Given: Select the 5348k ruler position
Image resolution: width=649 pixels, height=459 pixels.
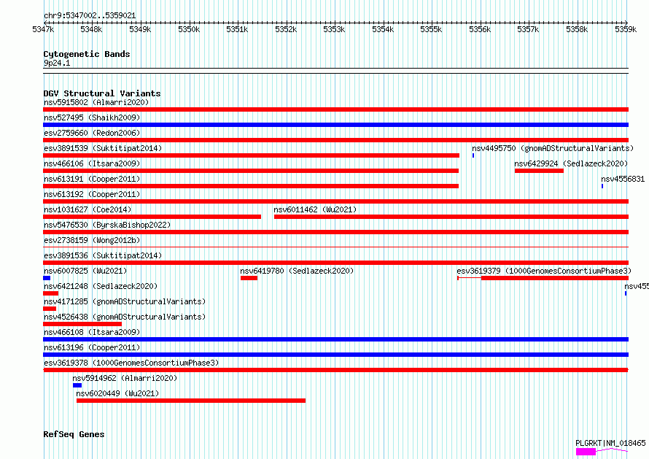Looking at the screenshot, I should tap(91, 29).
